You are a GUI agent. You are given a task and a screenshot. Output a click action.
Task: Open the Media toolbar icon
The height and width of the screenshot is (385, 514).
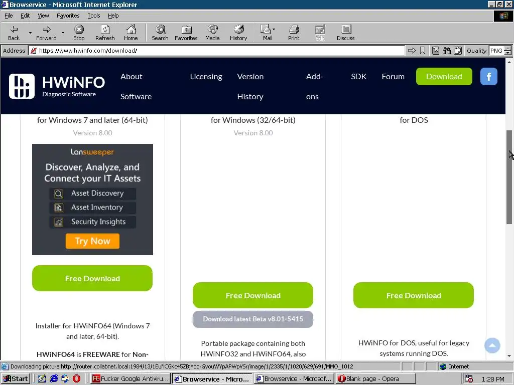pyautogui.click(x=212, y=33)
